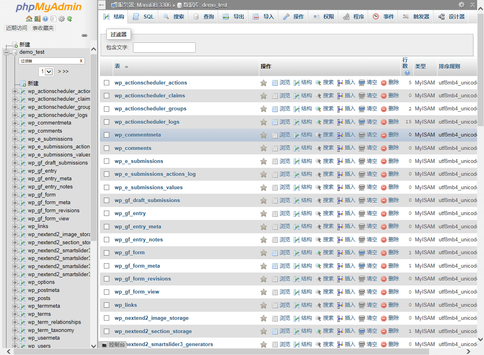This screenshot has width=484, height=355.
Task: Sort by 表 column header
Action: (117, 66)
